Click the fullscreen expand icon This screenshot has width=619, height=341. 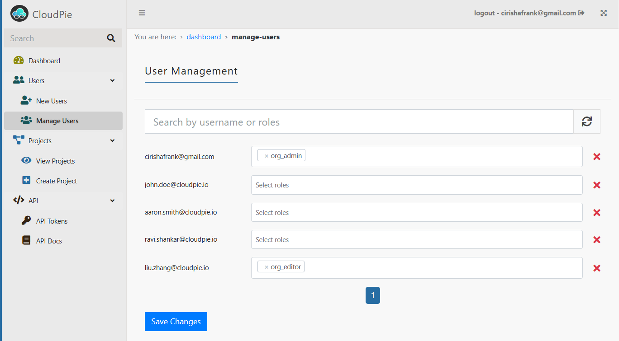coord(603,13)
